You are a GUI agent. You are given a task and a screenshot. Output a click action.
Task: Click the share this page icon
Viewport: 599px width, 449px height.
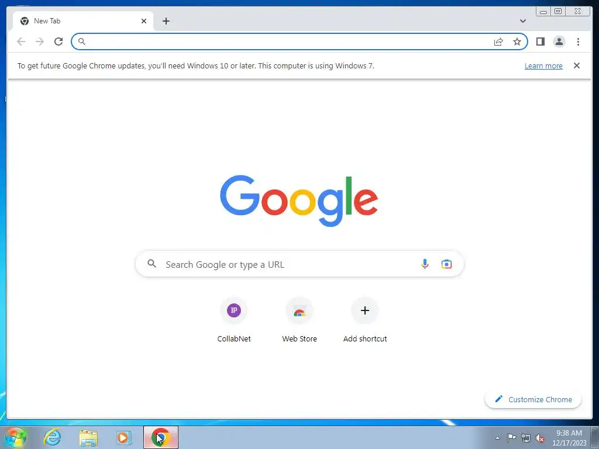click(x=498, y=42)
